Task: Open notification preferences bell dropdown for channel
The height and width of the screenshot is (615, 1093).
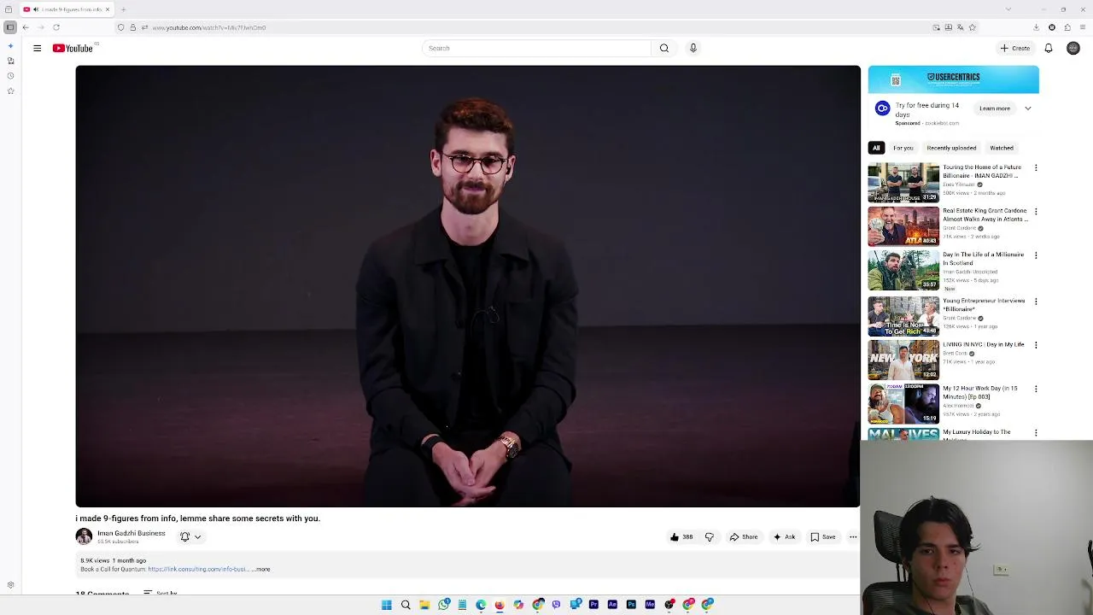Action: [x=190, y=537]
